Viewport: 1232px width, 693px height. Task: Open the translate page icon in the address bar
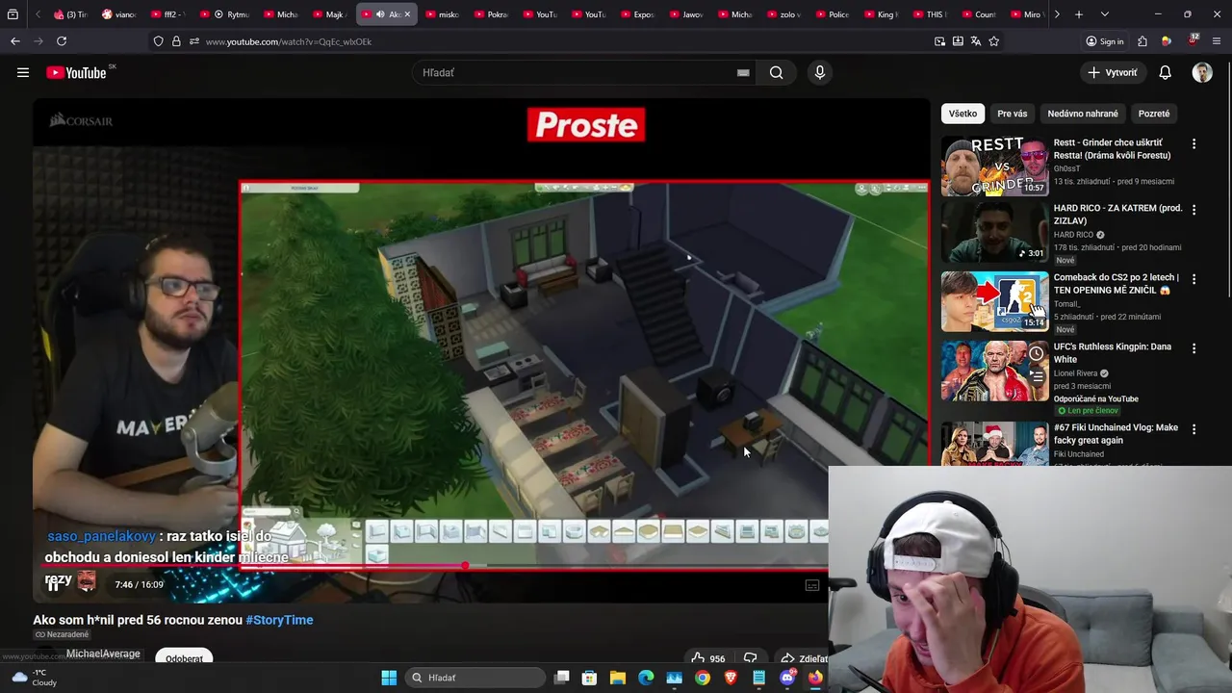(x=976, y=41)
